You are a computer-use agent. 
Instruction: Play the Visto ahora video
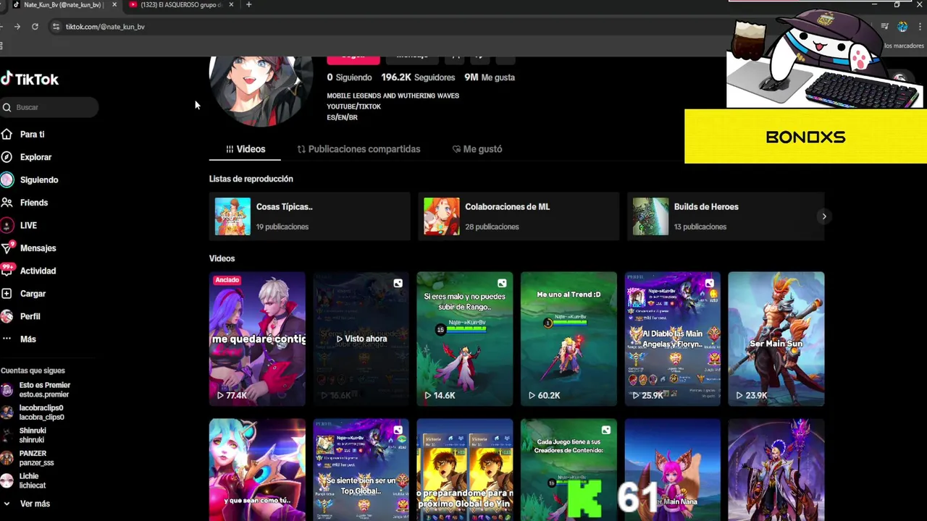[x=361, y=339]
